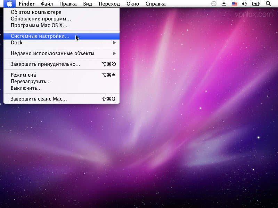Viewport: 278px width, 208px height.
Task: Choose Завершить принудительно… menu entry
Action: pyautogui.click(x=62, y=64)
